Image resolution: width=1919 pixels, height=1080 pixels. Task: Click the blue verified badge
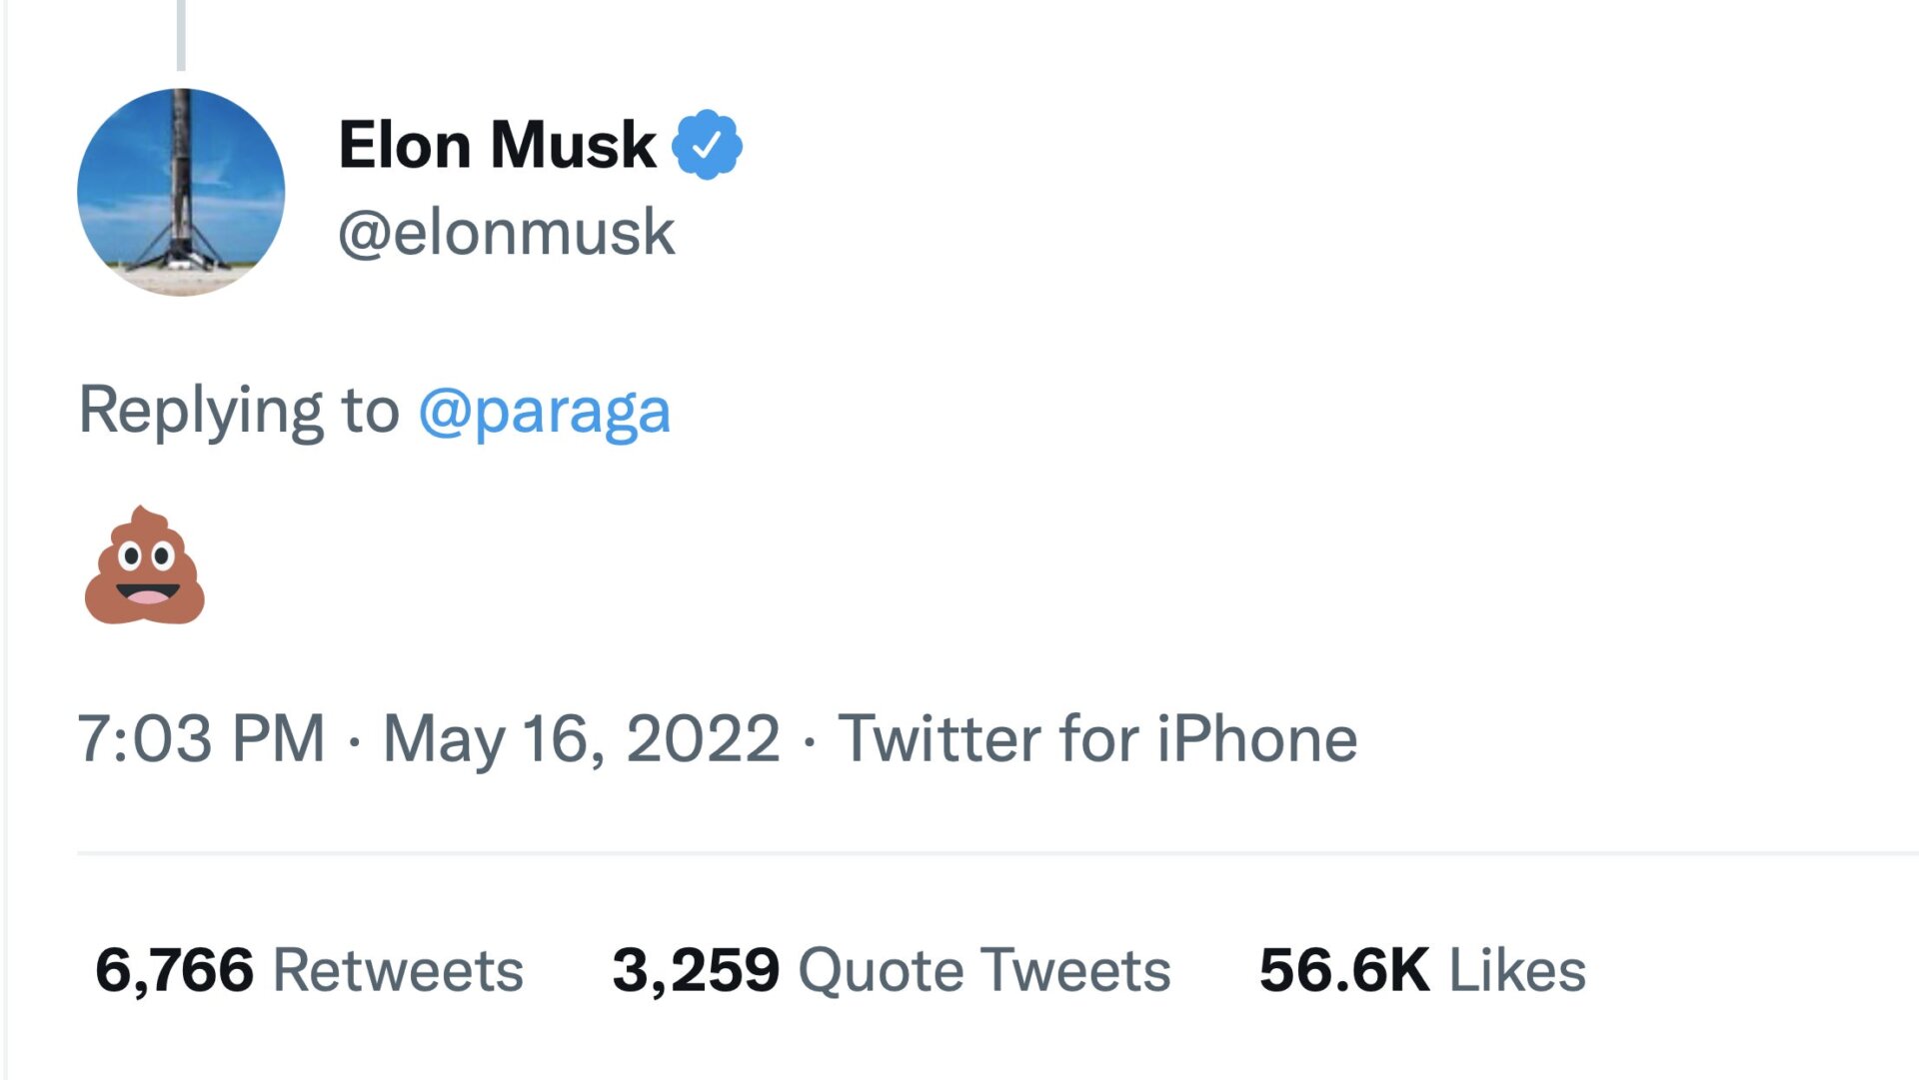[707, 143]
